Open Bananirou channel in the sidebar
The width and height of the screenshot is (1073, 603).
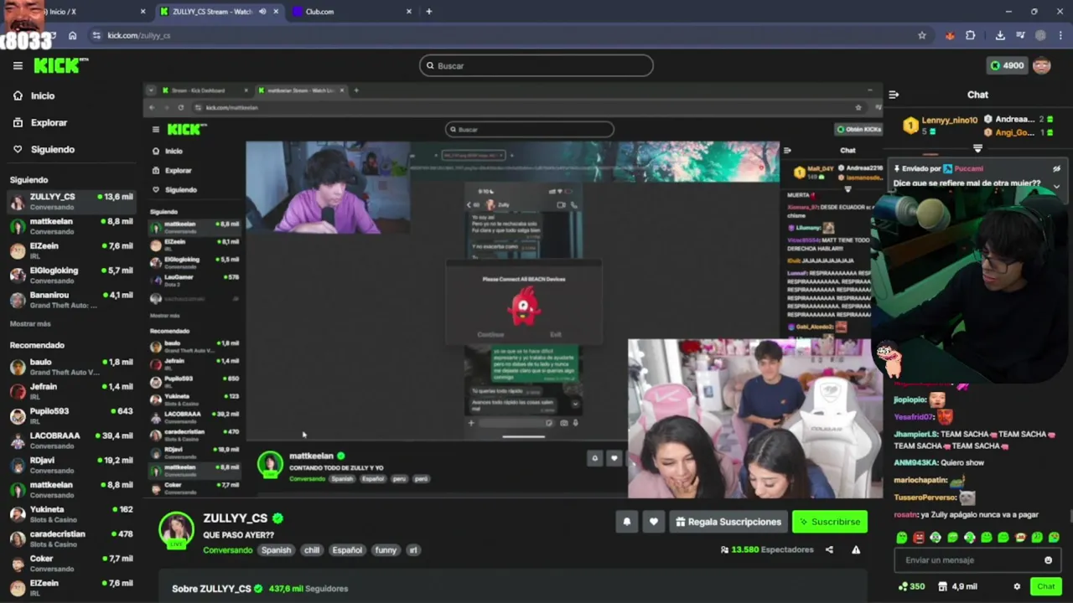pyautogui.click(x=71, y=300)
